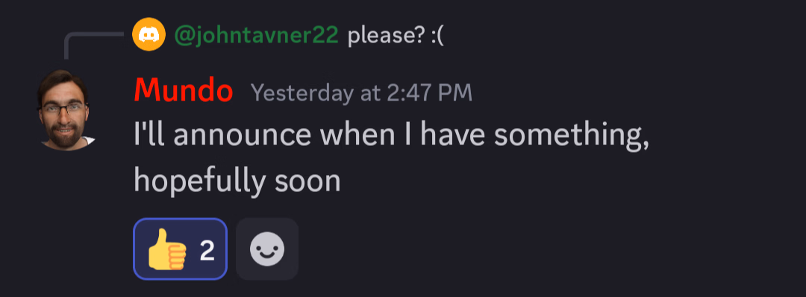
Task: Add a reaction with the smiley button
Action: (266, 249)
